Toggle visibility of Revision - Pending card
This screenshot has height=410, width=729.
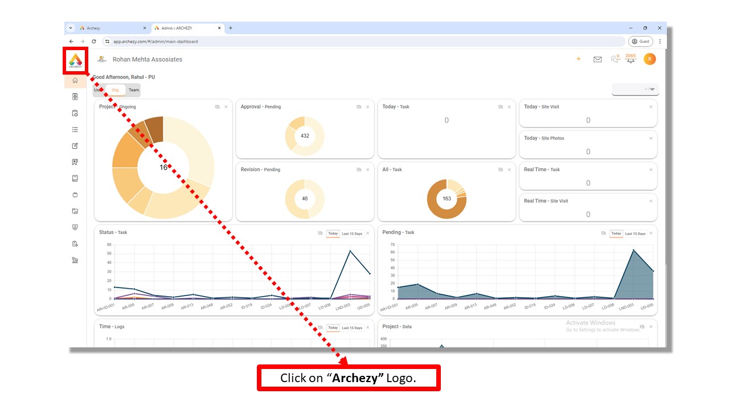pyautogui.click(x=359, y=170)
